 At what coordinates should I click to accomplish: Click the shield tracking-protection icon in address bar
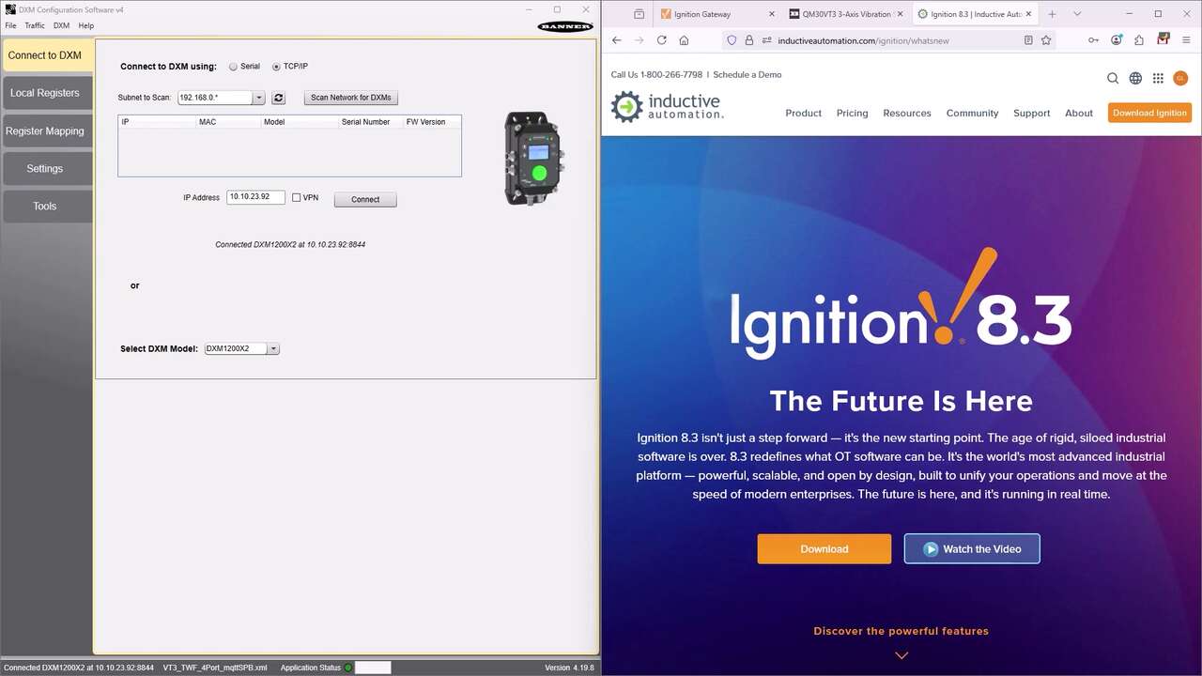[x=732, y=40]
